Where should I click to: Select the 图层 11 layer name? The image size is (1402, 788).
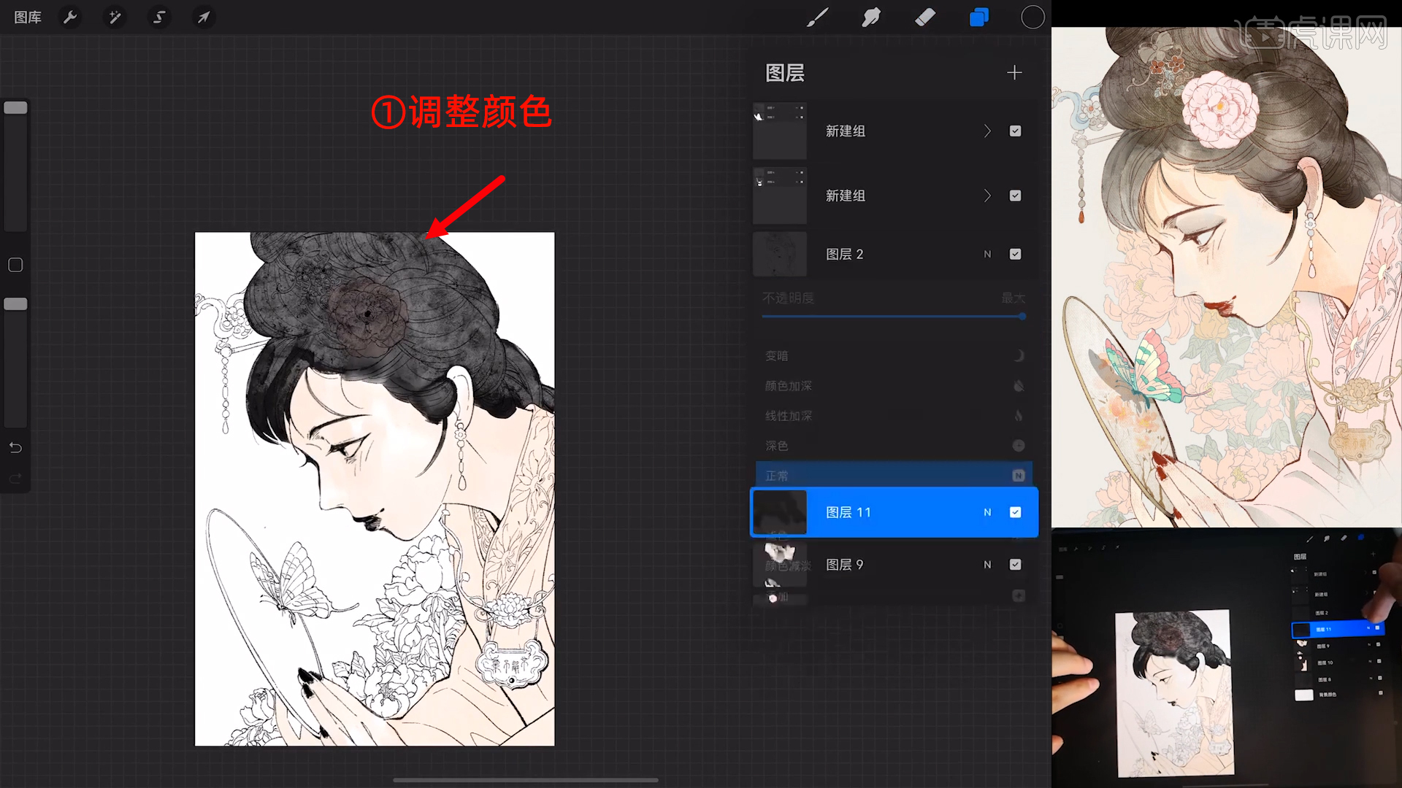pyautogui.click(x=848, y=512)
